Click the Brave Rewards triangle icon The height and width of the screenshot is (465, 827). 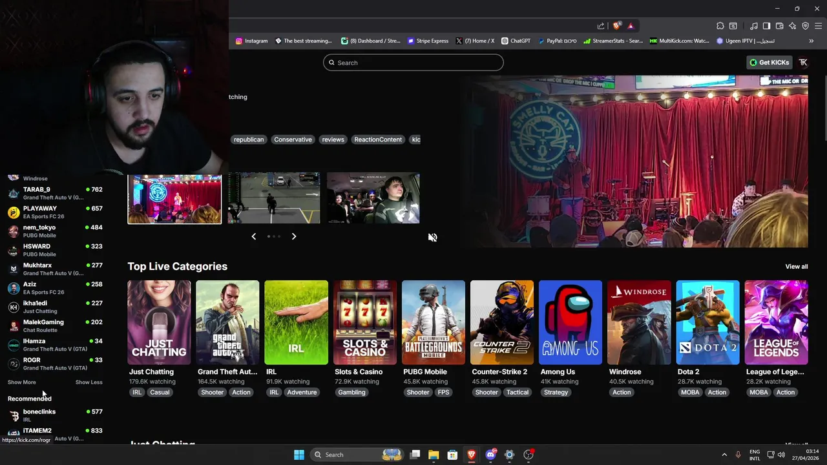[631, 26]
